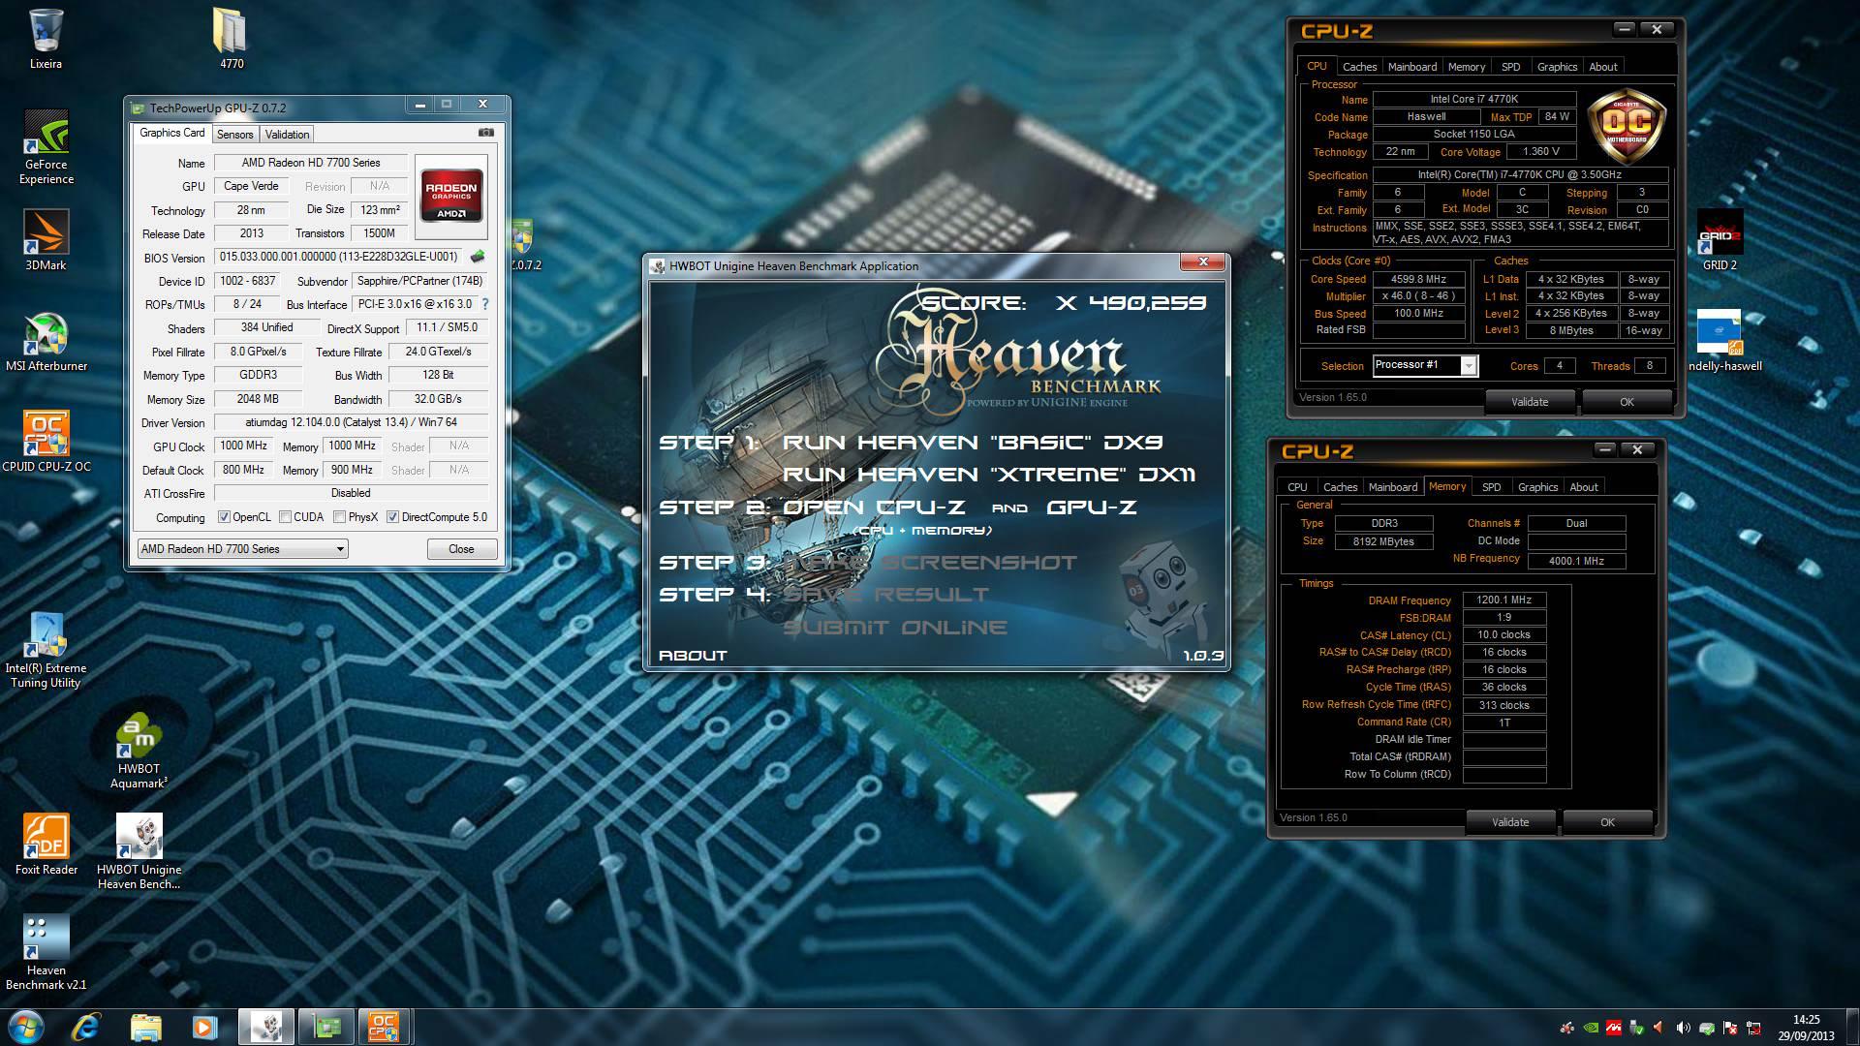Click Validate in top CPU-Z window
Viewport: 1860px width, 1046px height.
click(1530, 402)
